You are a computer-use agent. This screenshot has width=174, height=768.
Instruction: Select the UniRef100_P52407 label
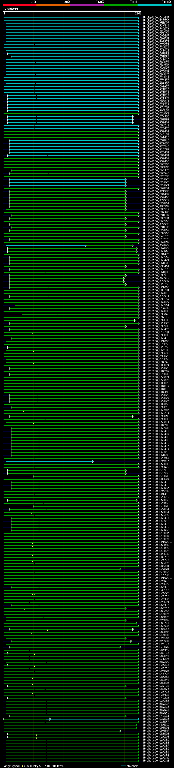pyautogui.click(x=156, y=123)
